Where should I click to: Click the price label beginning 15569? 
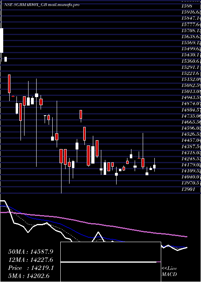(191, 43)
